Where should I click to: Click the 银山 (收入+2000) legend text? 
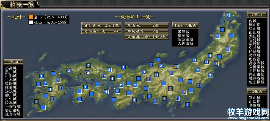[51, 23]
